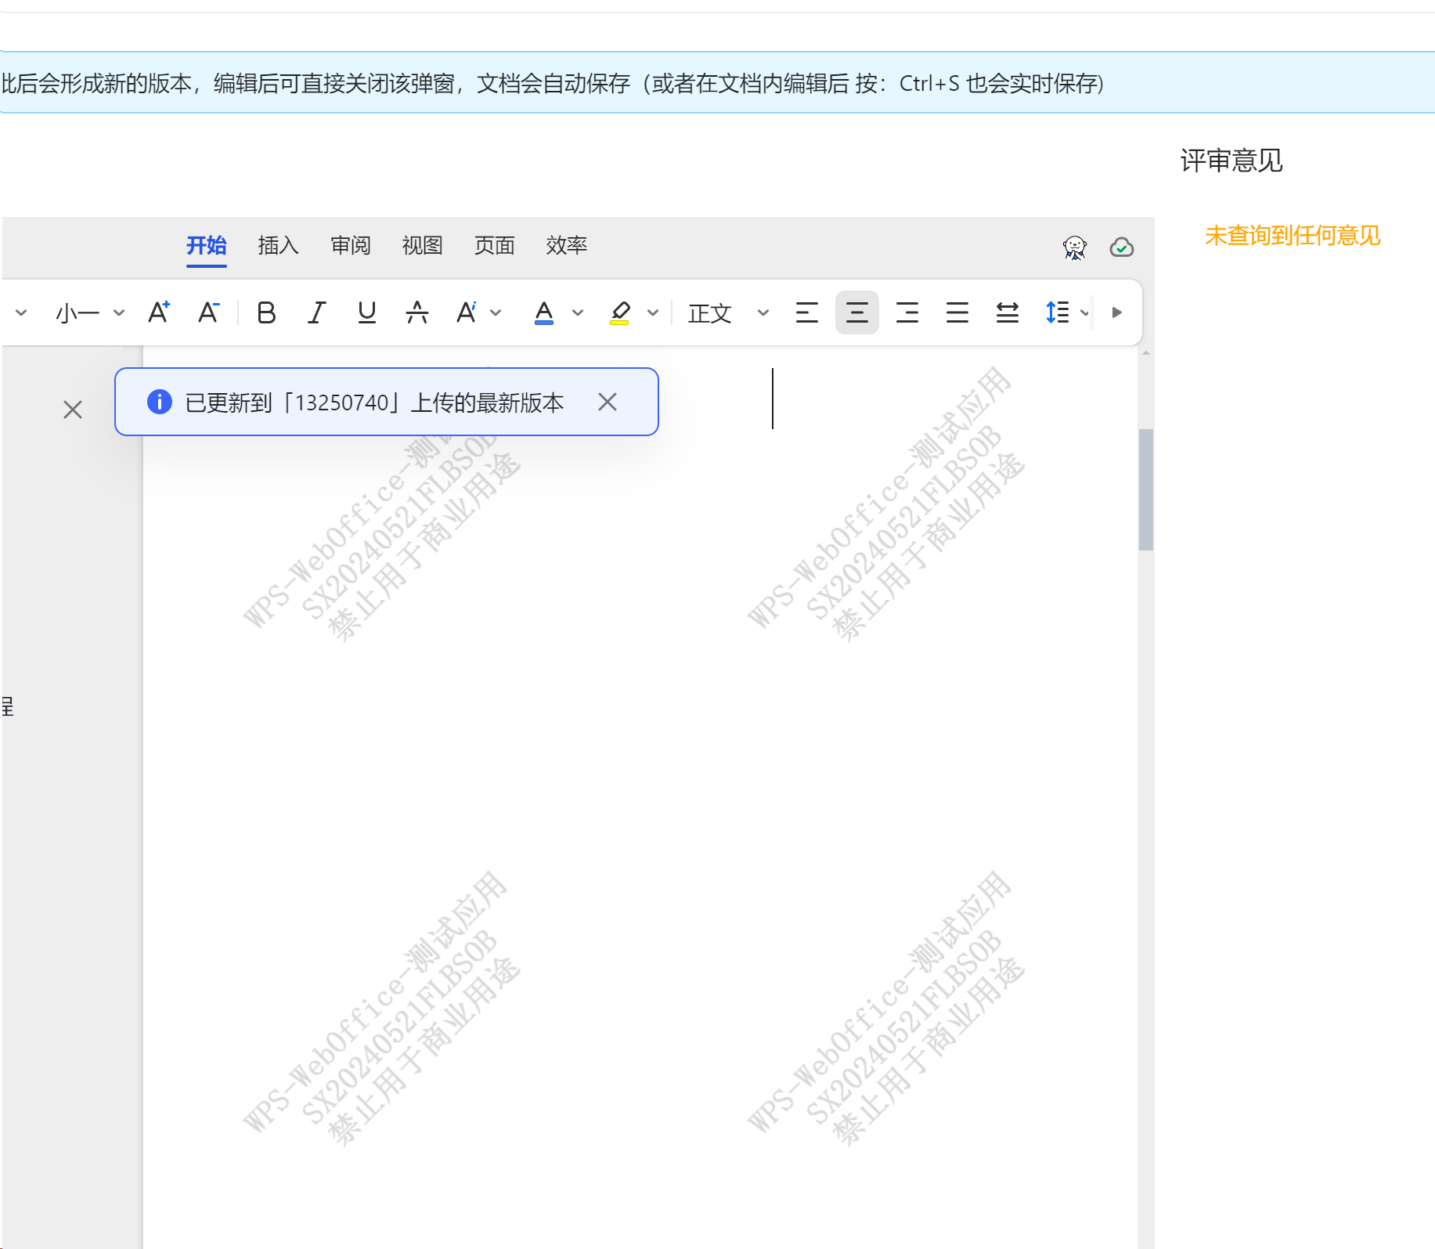Apply text effects A icon

[x=467, y=312]
